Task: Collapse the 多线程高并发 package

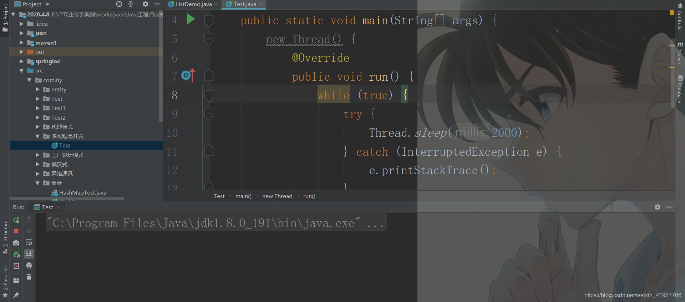Action: coord(37,136)
